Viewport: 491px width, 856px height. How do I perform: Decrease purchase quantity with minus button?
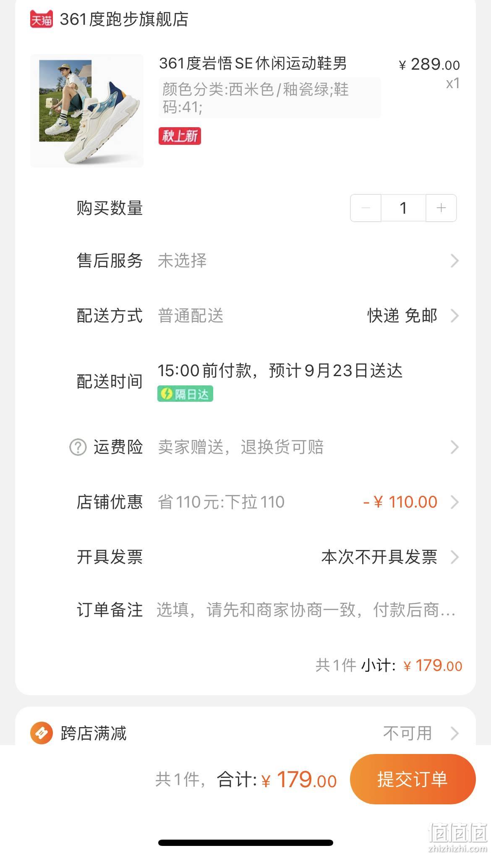point(366,208)
